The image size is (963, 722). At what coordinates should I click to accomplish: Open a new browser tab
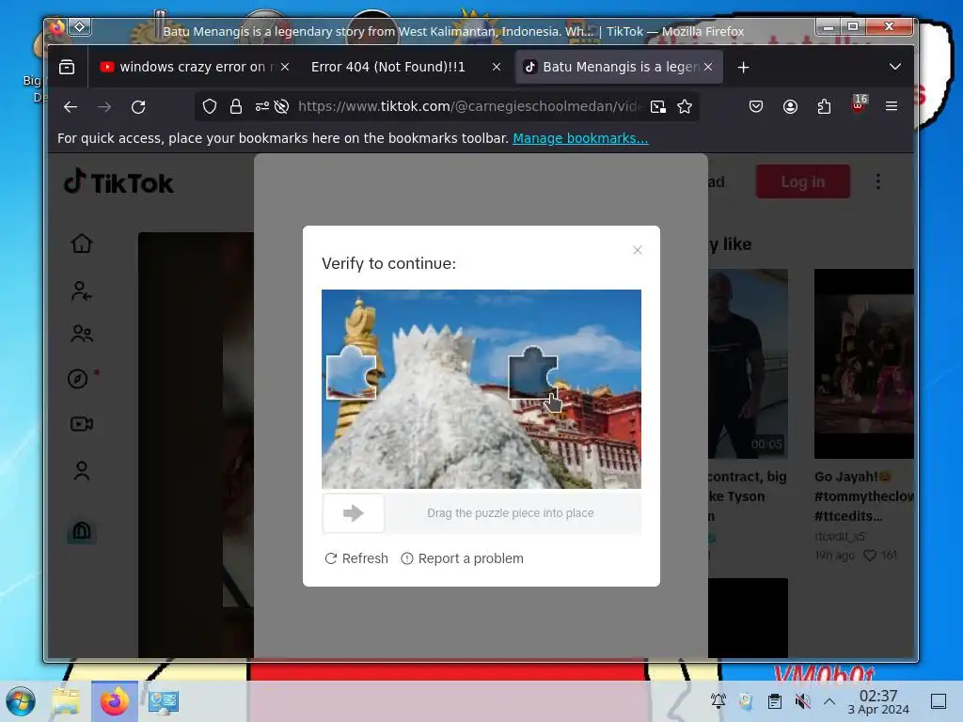pos(743,67)
